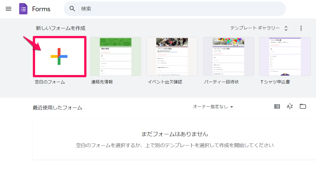316x182 pixels.
Task: Open the AZ sort options icon
Action: tap(290, 106)
